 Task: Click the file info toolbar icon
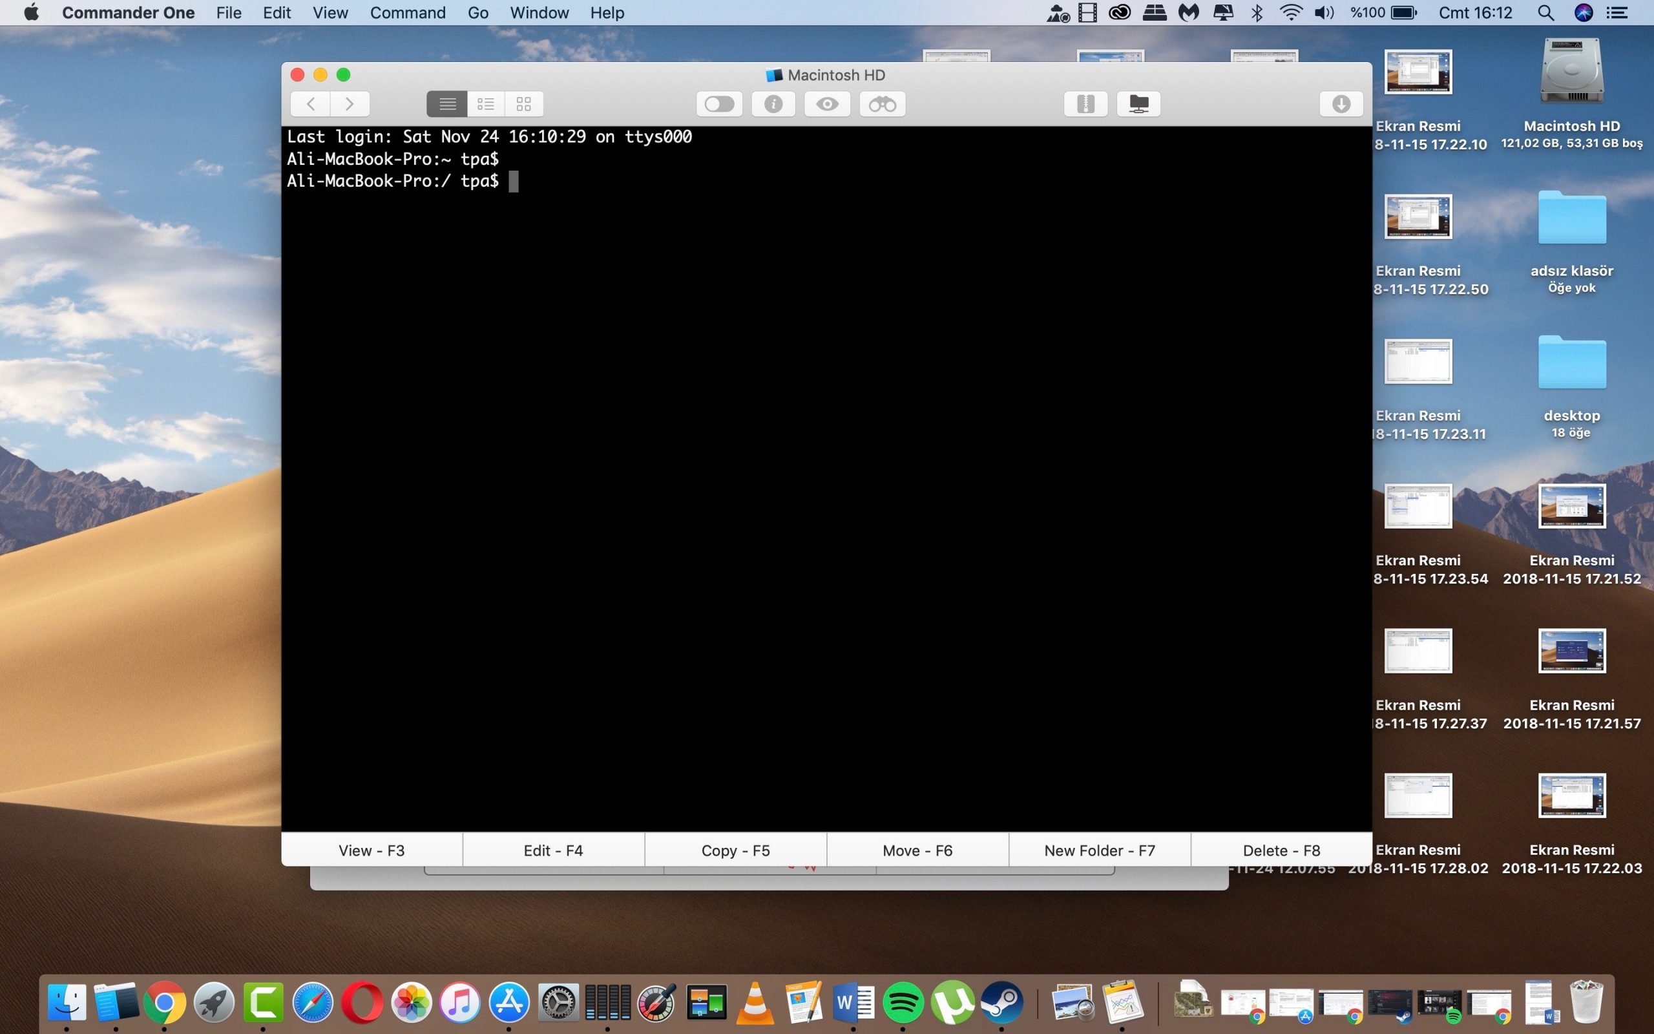pyautogui.click(x=773, y=104)
